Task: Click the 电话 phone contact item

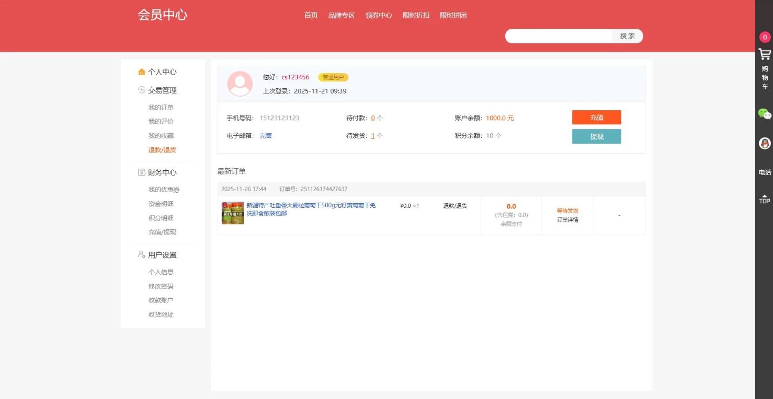Action: click(764, 172)
